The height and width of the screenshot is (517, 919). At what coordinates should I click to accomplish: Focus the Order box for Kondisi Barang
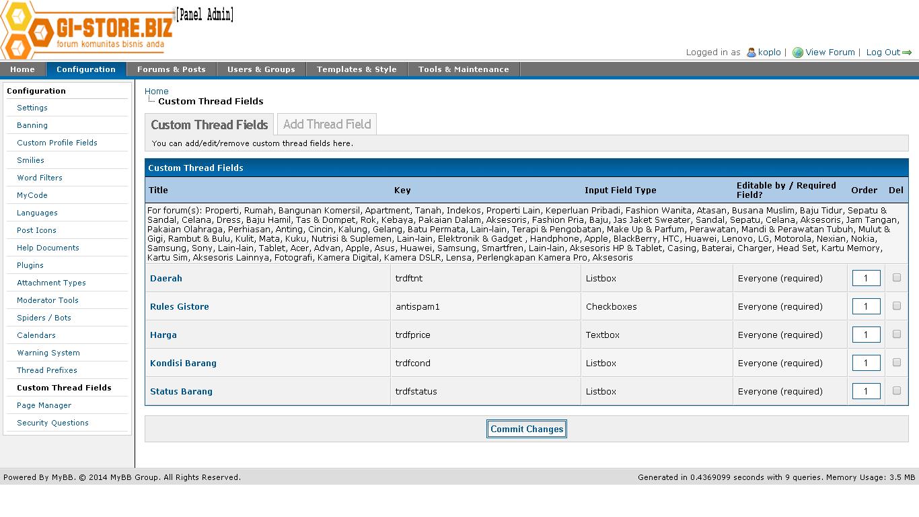point(866,363)
